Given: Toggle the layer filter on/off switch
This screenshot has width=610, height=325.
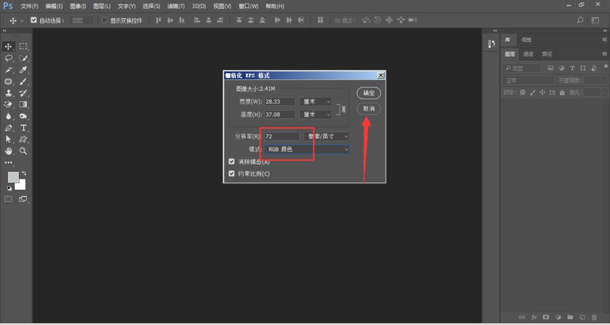Looking at the screenshot, I should click(x=606, y=67).
